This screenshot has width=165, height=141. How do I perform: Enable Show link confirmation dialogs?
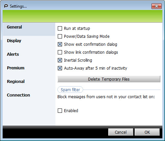(x=60, y=52)
